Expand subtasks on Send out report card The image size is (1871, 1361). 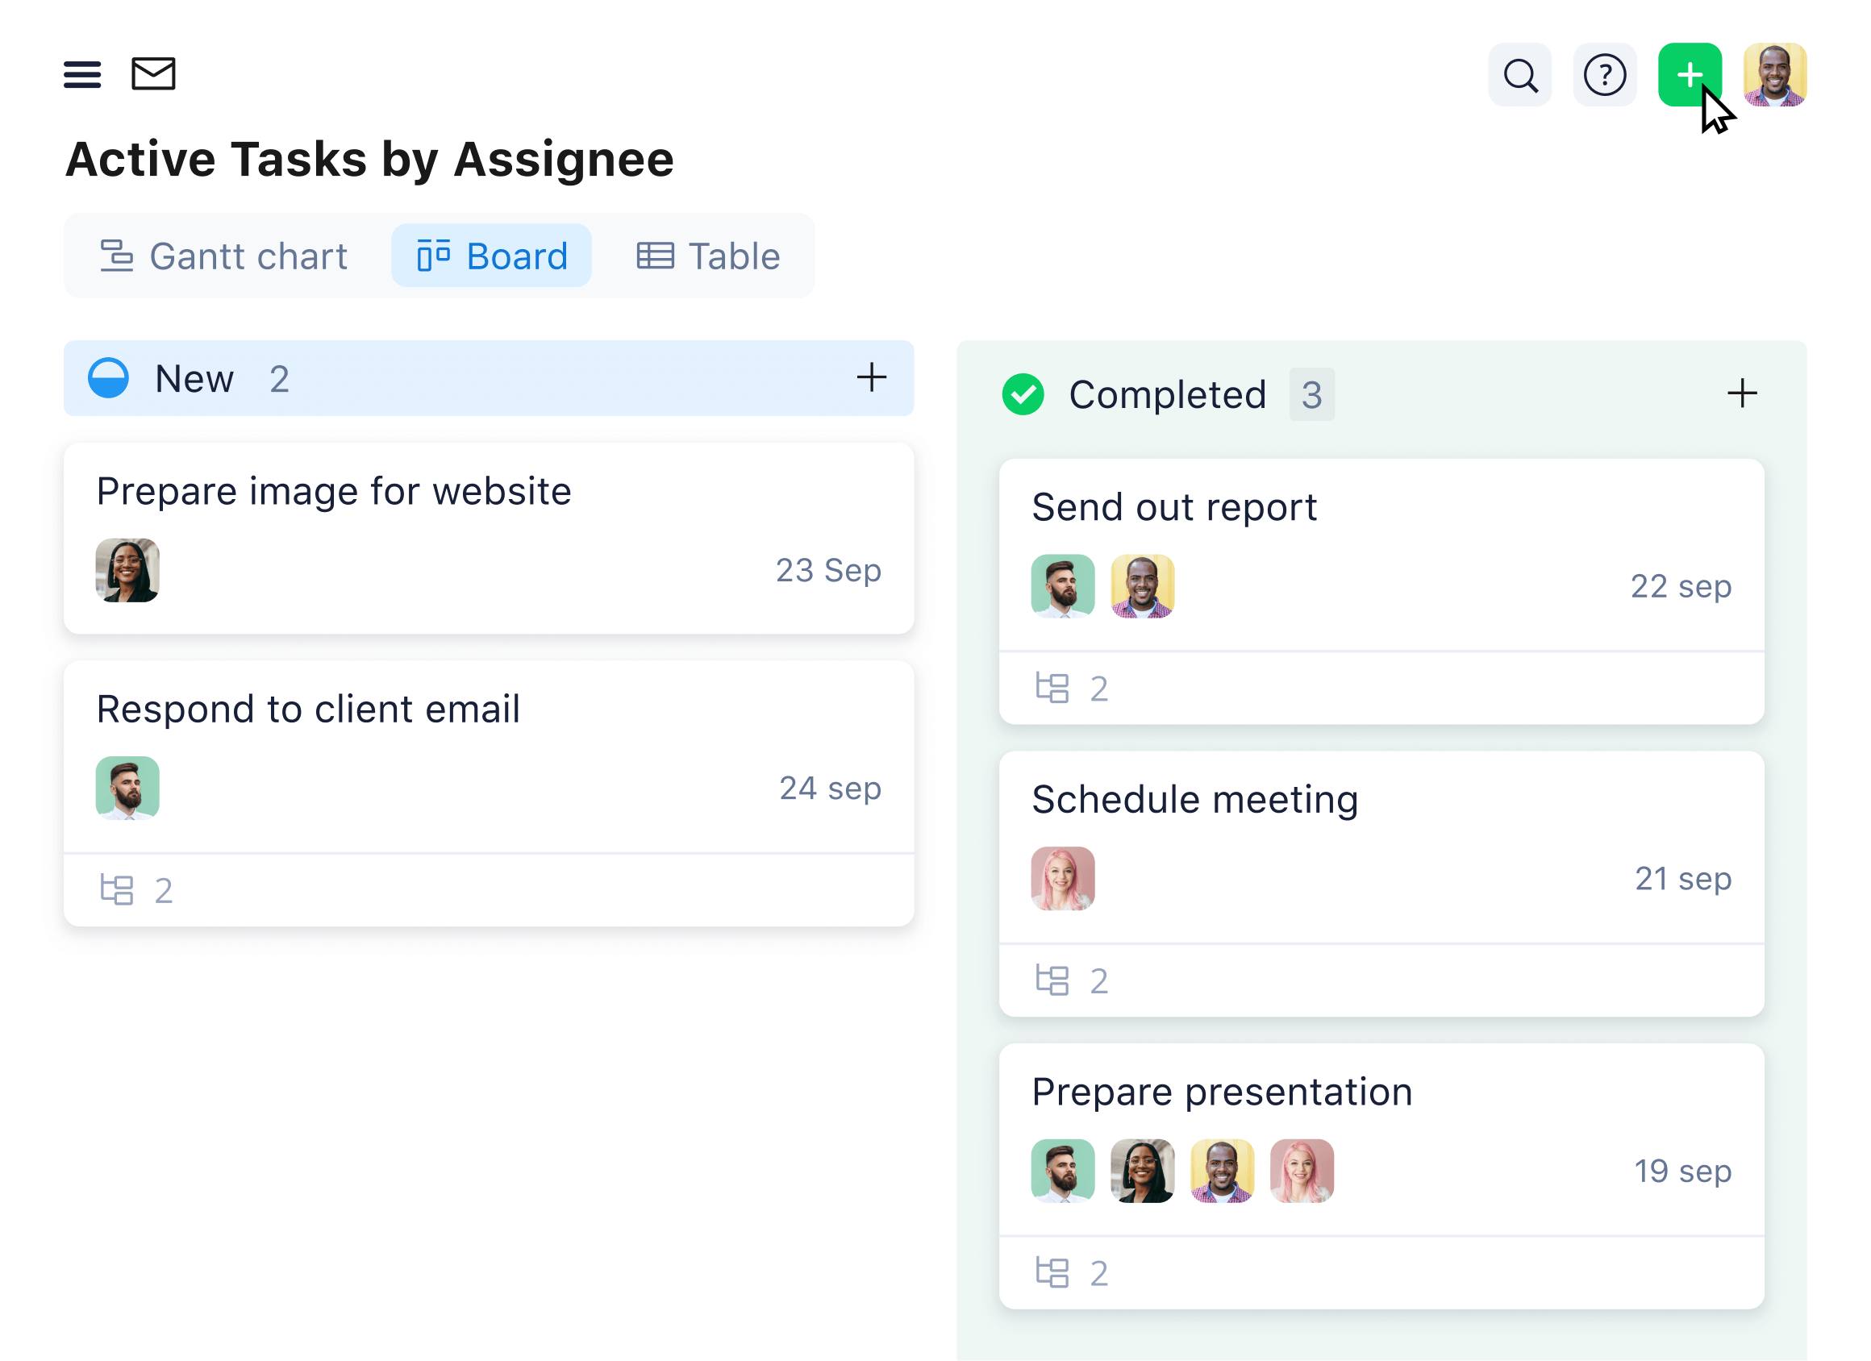click(1071, 685)
